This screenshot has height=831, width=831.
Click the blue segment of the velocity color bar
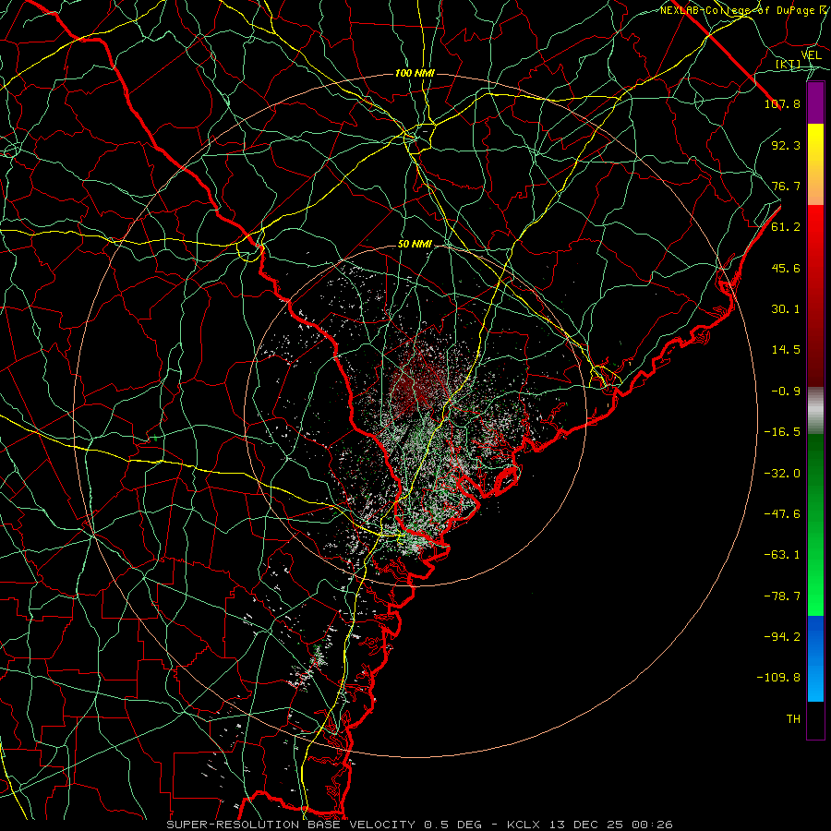(815, 658)
